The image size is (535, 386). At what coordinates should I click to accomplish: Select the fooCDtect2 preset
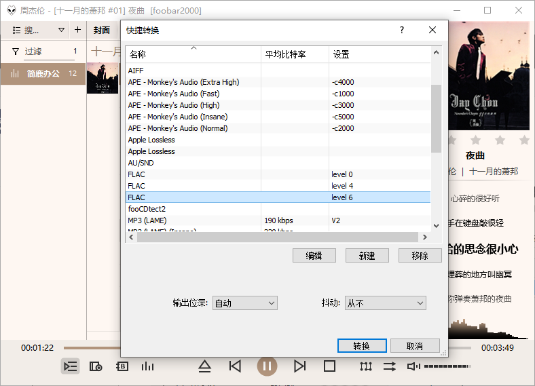(278, 209)
